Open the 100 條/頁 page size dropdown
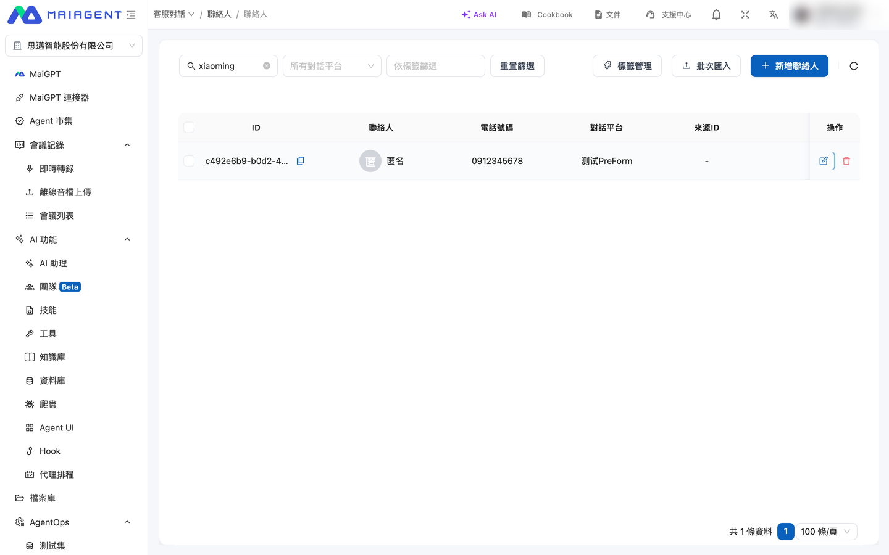The height and width of the screenshot is (555, 889). tap(827, 532)
